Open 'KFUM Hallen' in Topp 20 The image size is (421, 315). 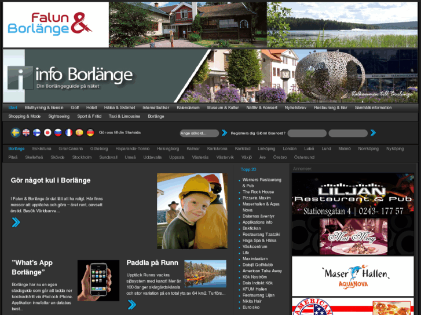[255, 289]
